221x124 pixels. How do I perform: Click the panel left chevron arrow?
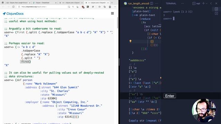[211, 3]
